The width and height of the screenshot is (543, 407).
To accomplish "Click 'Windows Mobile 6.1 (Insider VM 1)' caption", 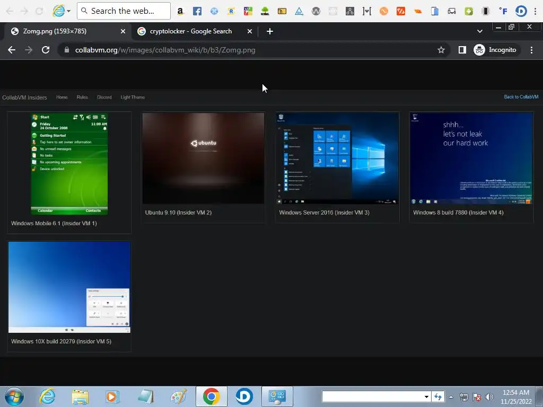I will click(x=54, y=223).
